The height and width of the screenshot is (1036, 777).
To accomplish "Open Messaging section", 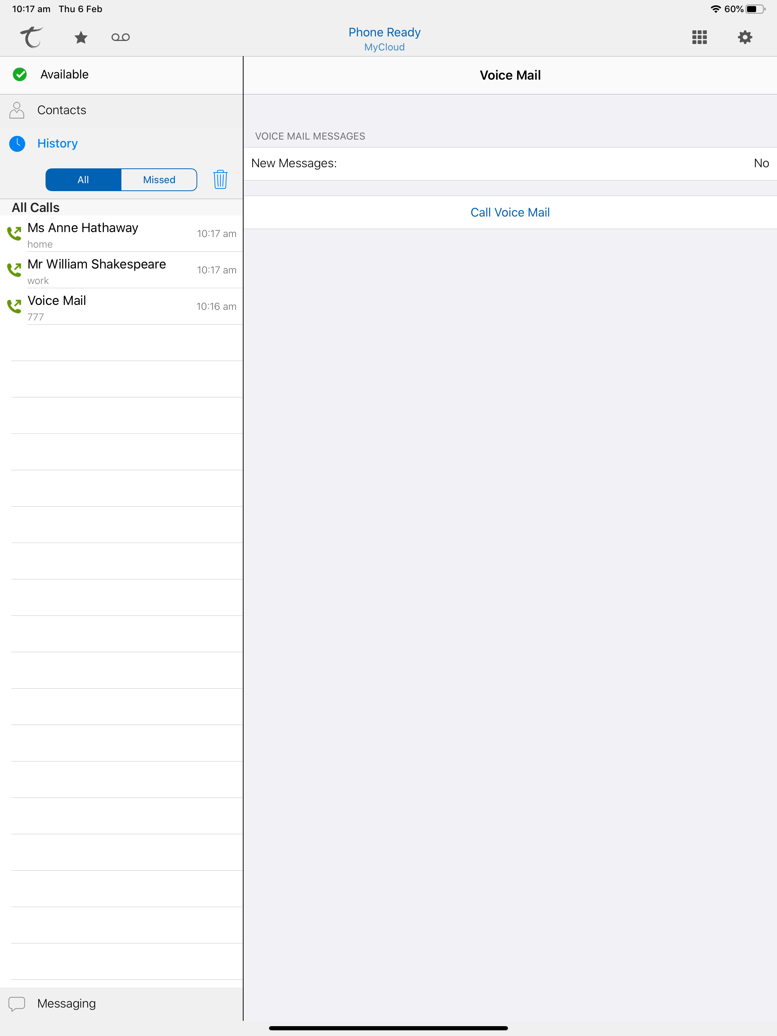I will (121, 1004).
